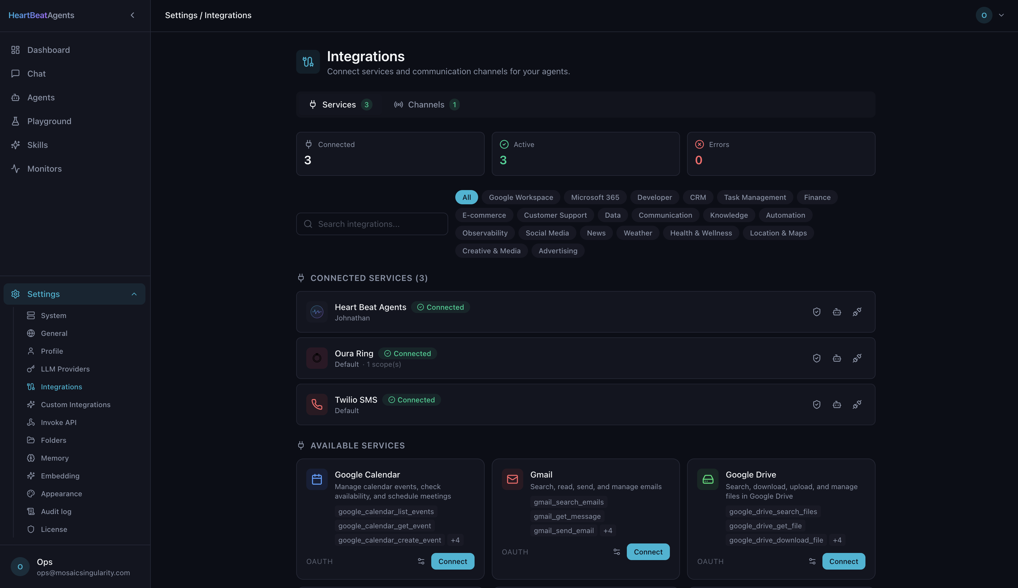Open the user menu chevron at top right
Screen dimensions: 1018x588
1001,15
